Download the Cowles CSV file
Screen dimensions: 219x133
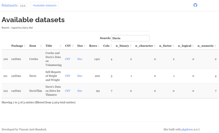[x=68, y=59]
